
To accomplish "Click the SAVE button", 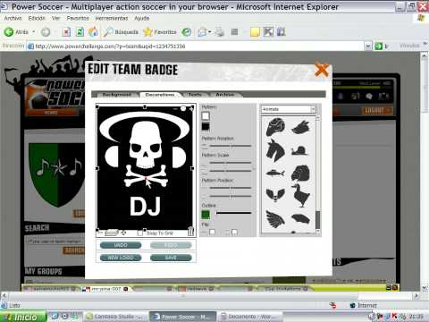I will point(171,258).
